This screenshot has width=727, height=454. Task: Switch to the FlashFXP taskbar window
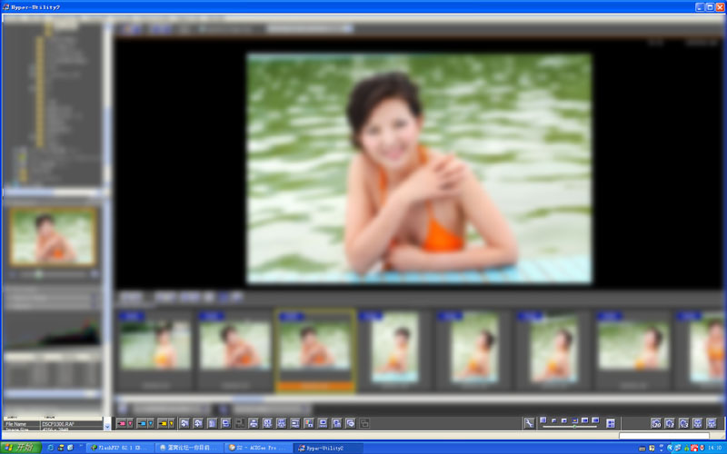[120, 448]
